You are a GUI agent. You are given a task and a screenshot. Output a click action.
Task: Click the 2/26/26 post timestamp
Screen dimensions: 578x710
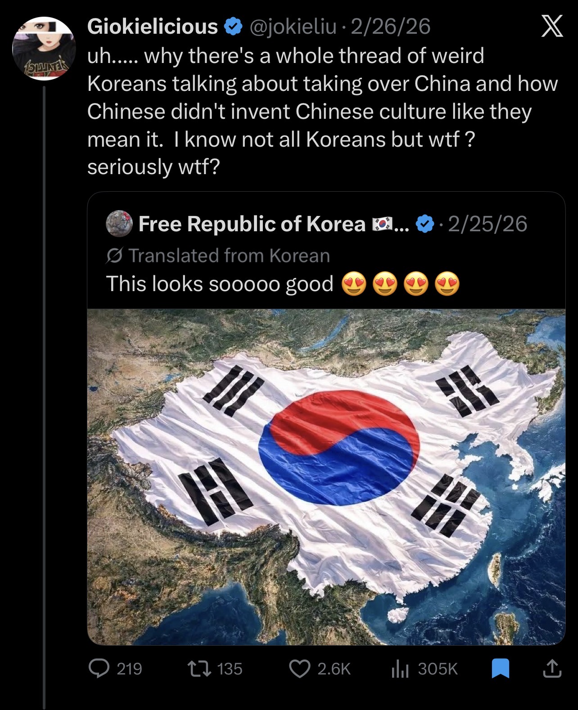click(x=390, y=26)
